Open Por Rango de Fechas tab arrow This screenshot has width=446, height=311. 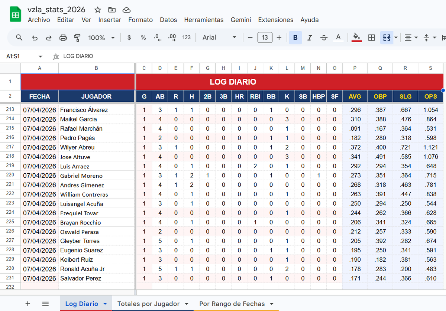(x=272, y=304)
